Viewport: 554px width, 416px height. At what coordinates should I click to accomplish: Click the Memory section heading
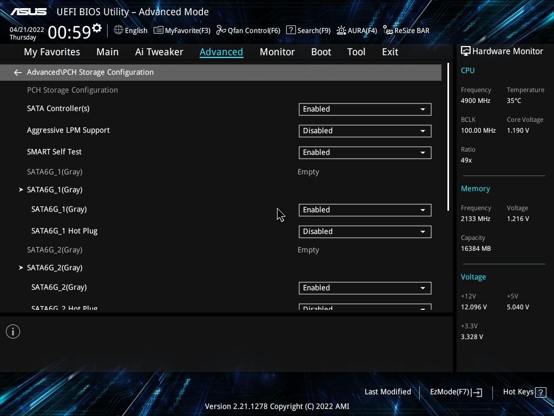[x=475, y=189]
